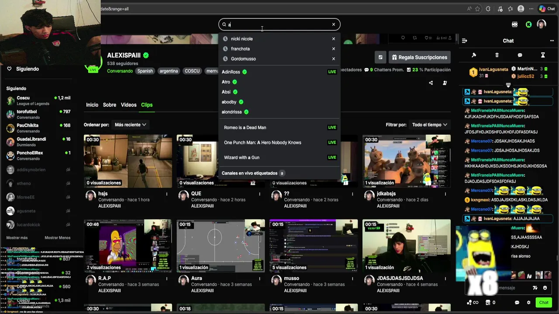Click 'Mostrar más' in the sidebar
559x314 pixels.
(x=17, y=238)
